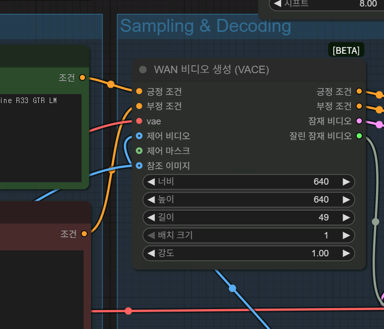
Task: Click the BETA badge above the node
Action: coord(347,50)
